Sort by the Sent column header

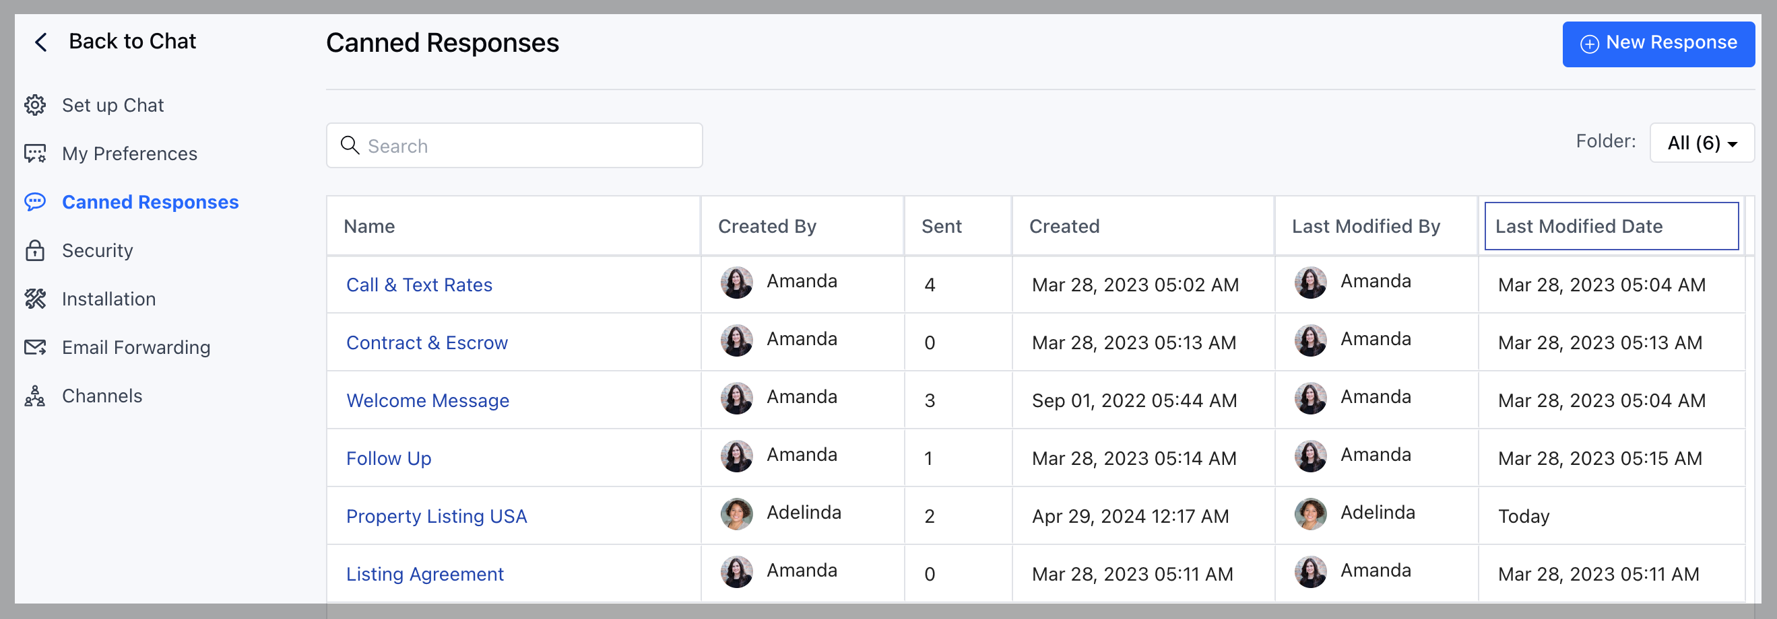tap(941, 226)
